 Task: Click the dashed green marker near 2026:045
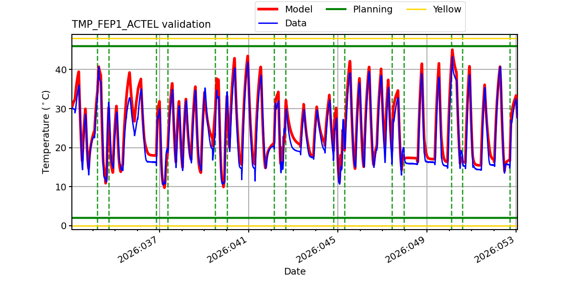click(333, 143)
